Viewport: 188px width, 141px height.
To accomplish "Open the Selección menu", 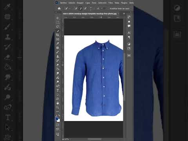I will (x=102, y=3).
